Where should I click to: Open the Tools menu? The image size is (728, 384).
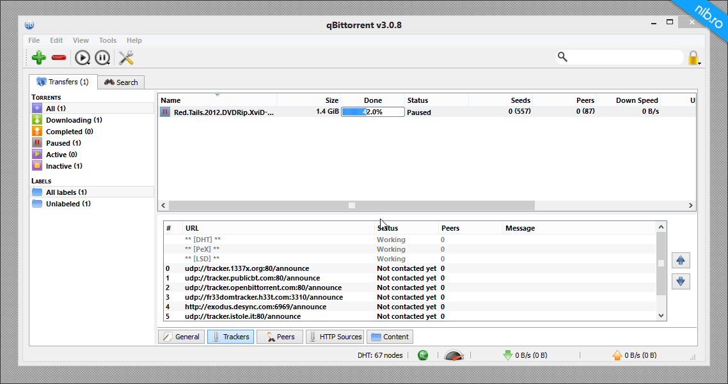click(x=107, y=40)
